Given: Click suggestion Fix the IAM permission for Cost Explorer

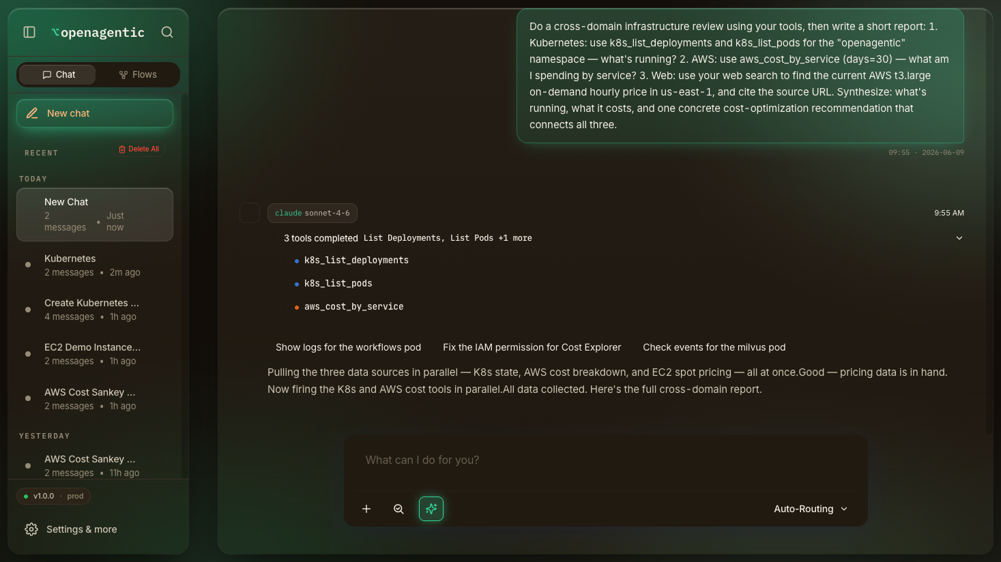Looking at the screenshot, I should coord(532,347).
